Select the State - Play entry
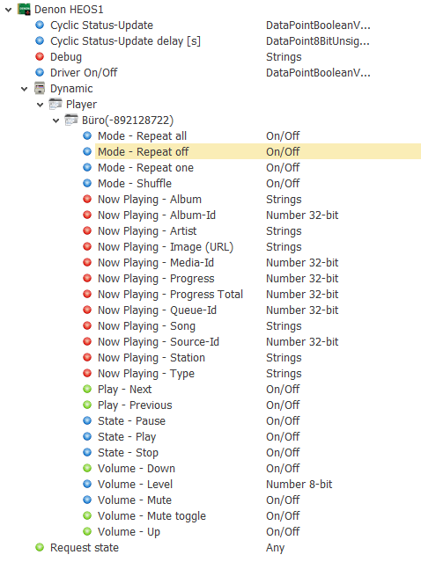The width and height of the screenshot is (421, 562). point(127,436)
